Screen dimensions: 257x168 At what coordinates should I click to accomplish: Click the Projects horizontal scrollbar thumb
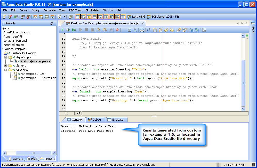pos(34,153)
